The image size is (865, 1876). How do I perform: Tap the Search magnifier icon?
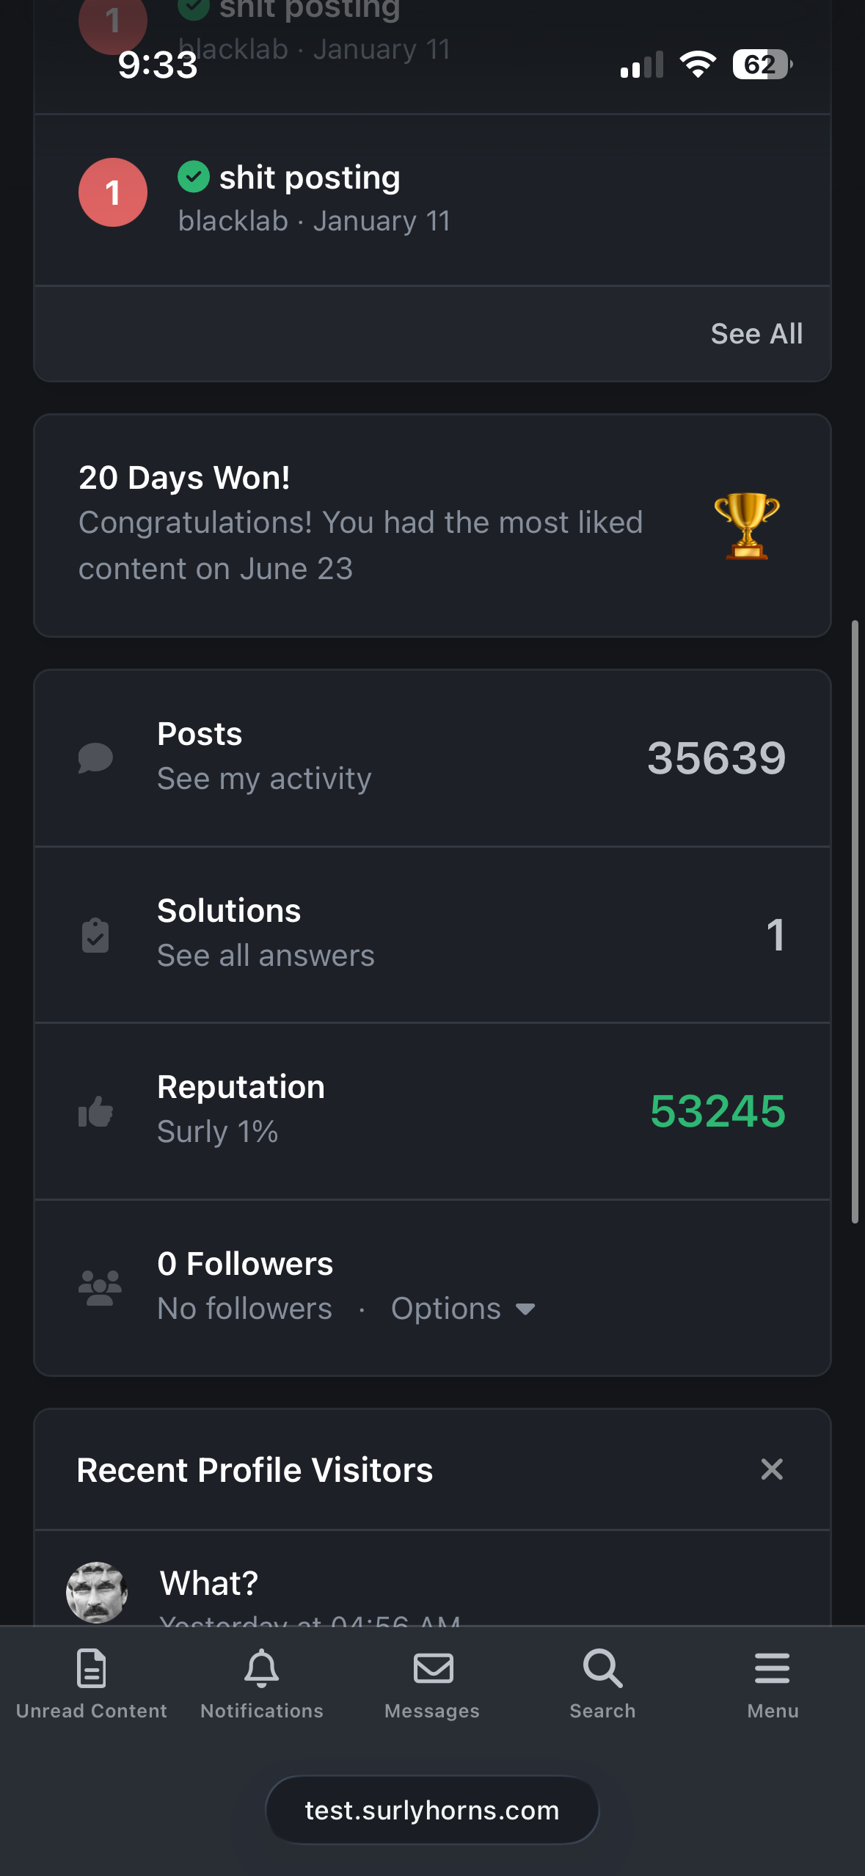(x=602, y=1669)
